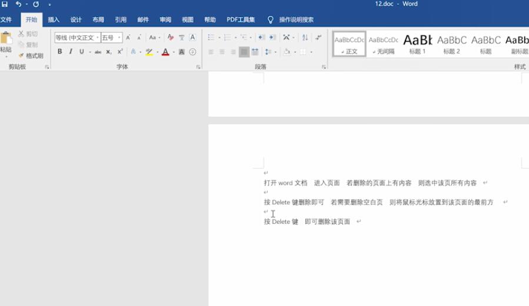Viewport: 529px width, 306px height.
Task: Apply the 正文 style
Action: click(349, 44)
